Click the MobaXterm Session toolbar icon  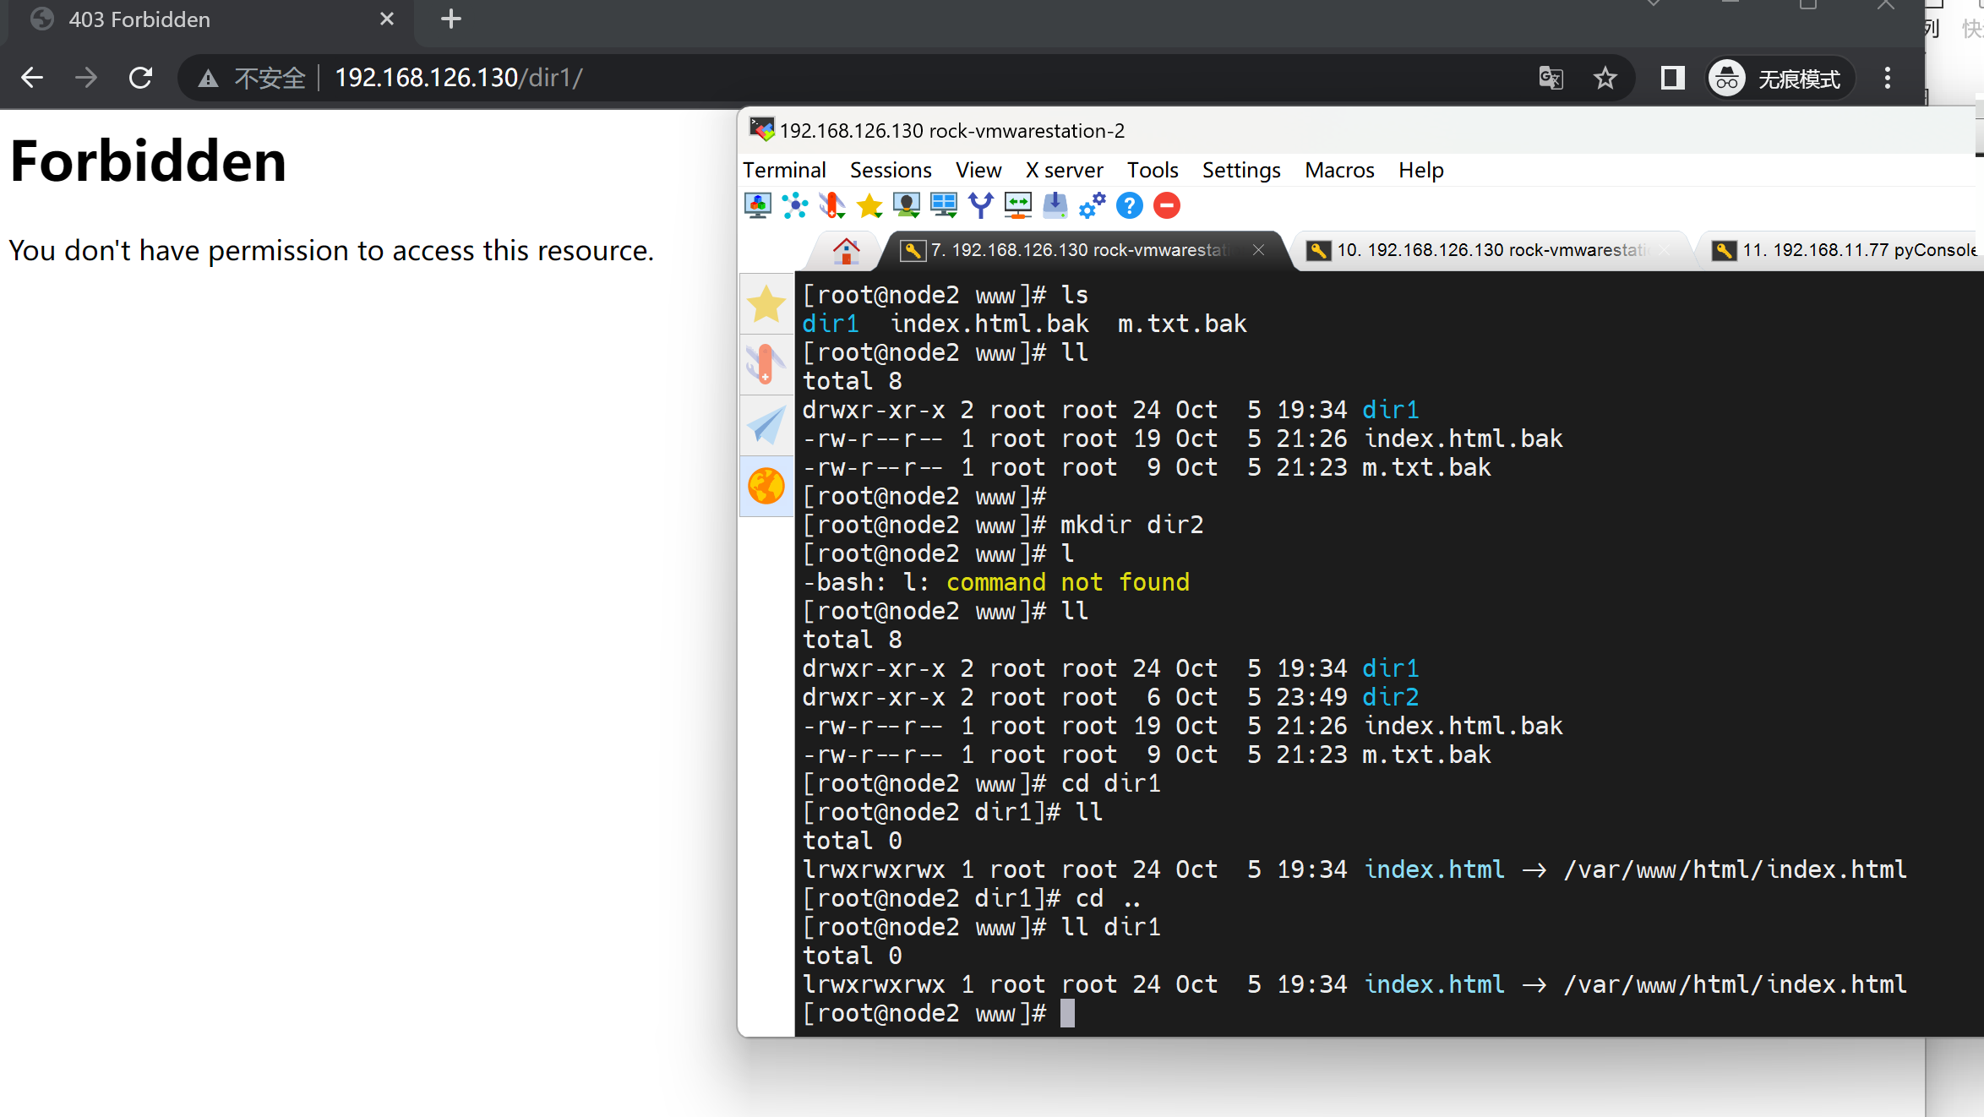[757, 205]
